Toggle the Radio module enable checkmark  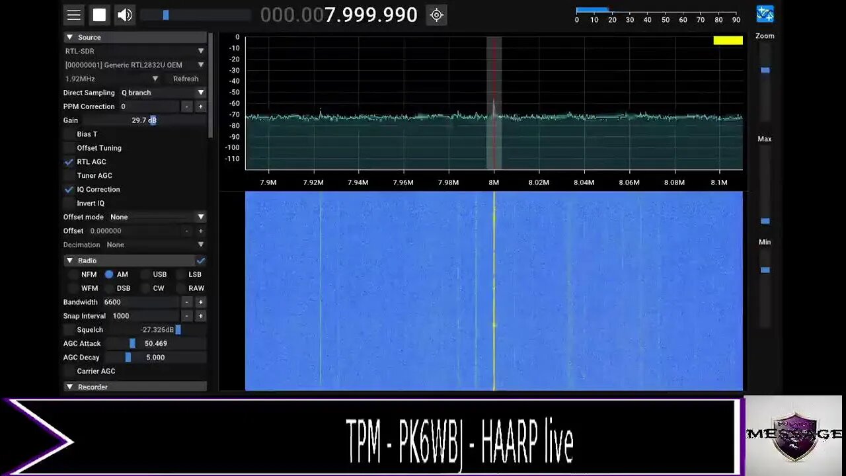click(x=201, y=260)
